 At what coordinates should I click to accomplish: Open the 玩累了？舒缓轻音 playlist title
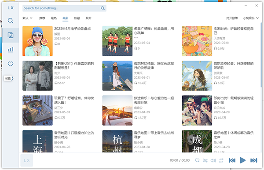74,100
